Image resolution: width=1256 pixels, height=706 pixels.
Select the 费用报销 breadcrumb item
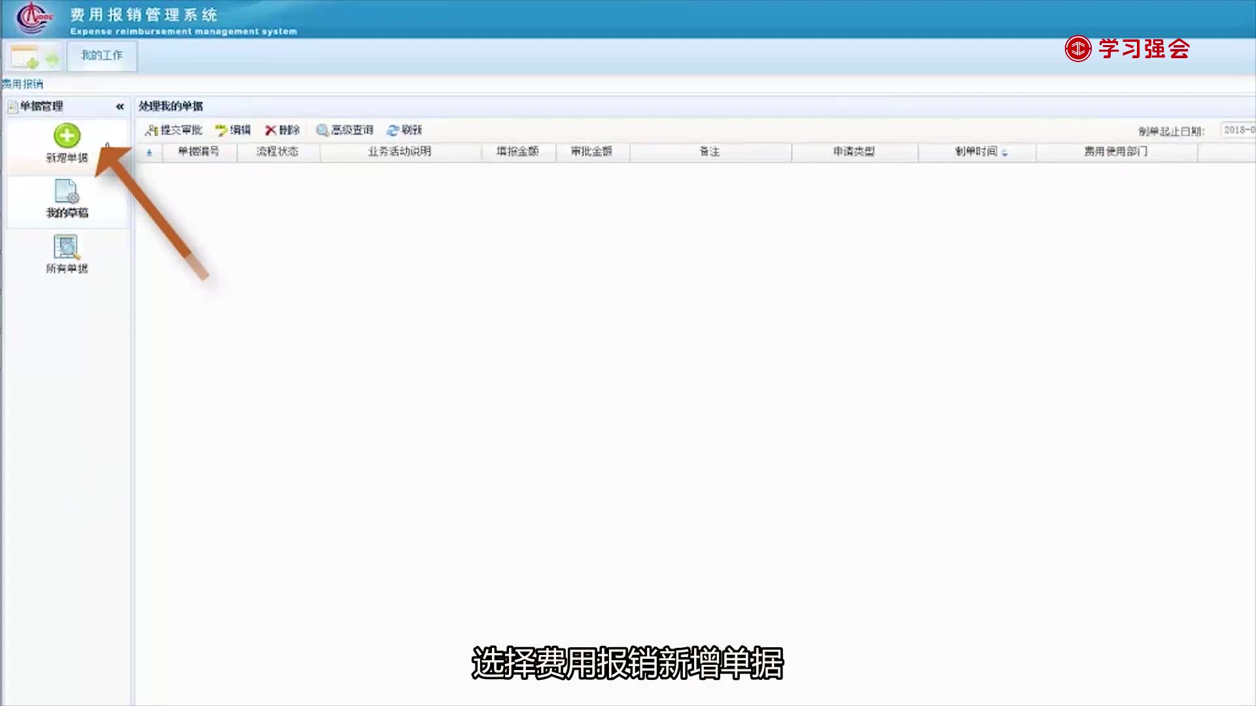click(22, 84)
